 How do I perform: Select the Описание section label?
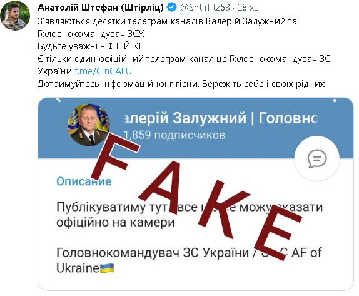(84, 181)
